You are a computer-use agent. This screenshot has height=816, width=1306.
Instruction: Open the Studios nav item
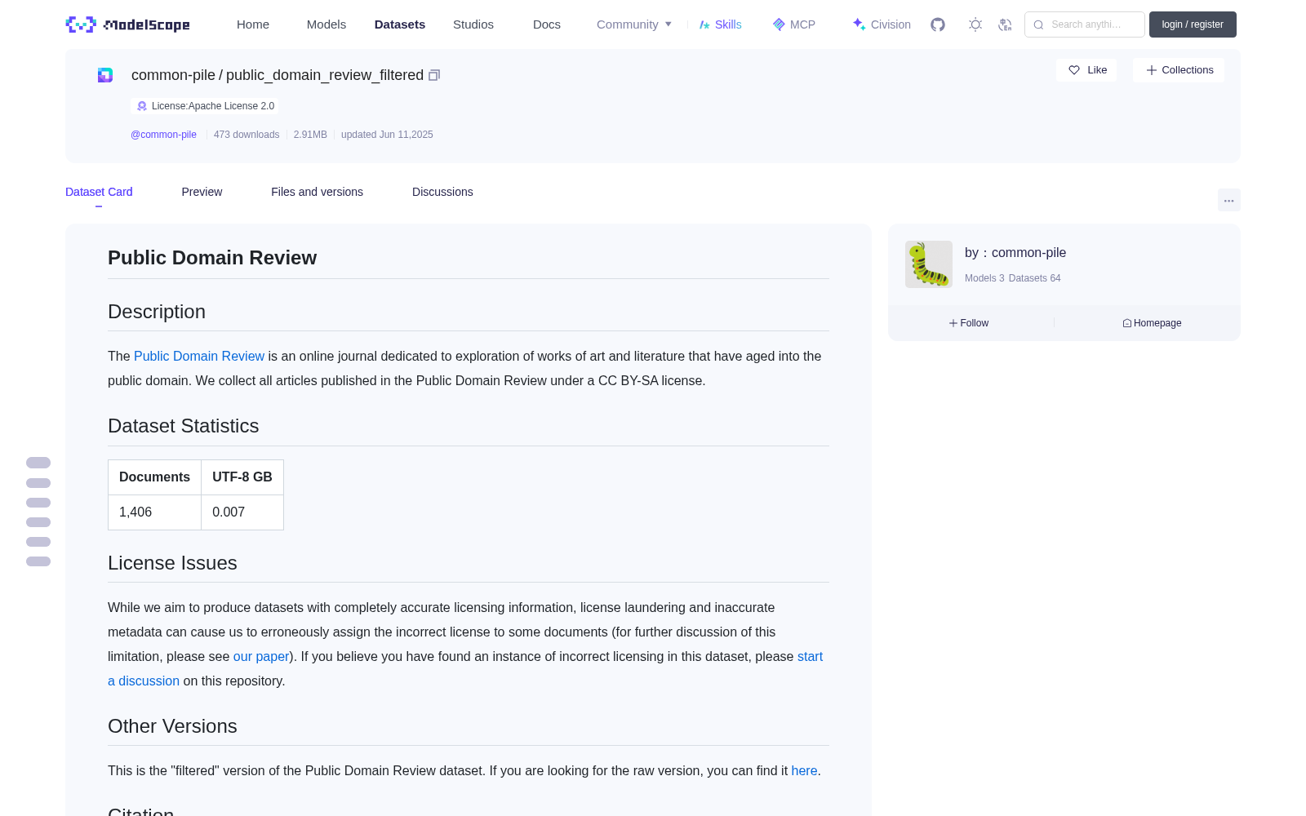click(x=473, y=24)
